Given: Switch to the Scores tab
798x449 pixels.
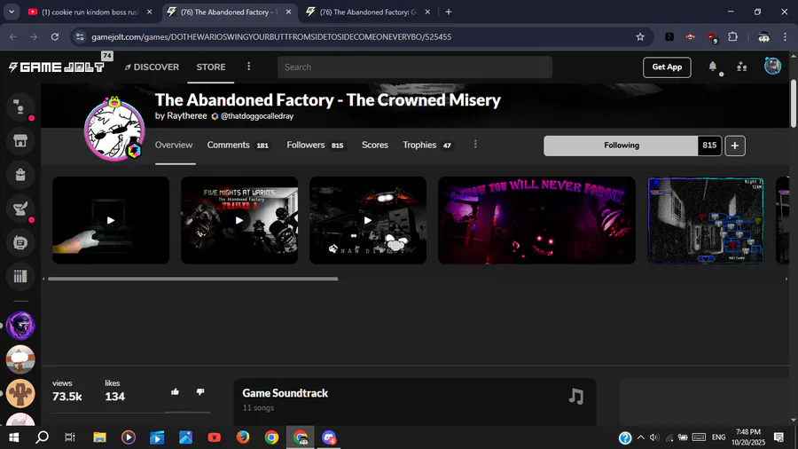Looking at the screenshot, I should pos(374,146).
